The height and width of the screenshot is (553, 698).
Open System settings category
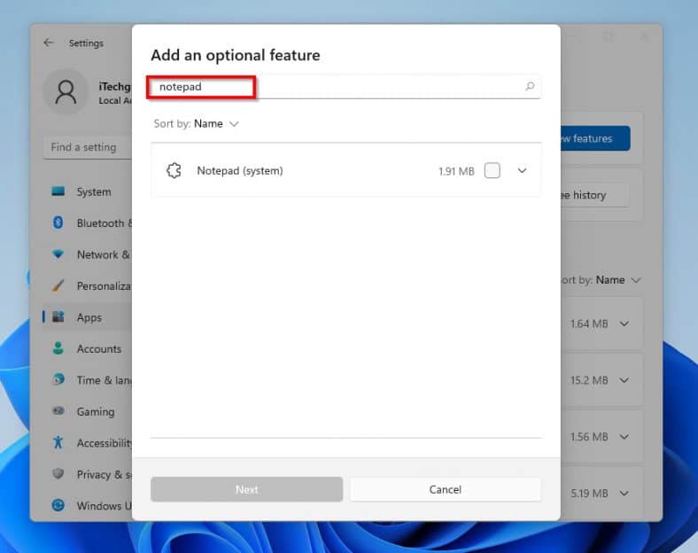[x=88, y=191]
